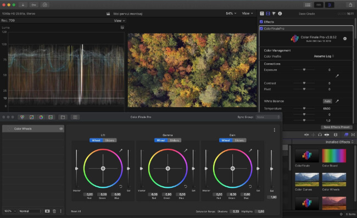Open the Normal blend mode dropdown
Screen dimensions: 357x218
click(31, 211)
